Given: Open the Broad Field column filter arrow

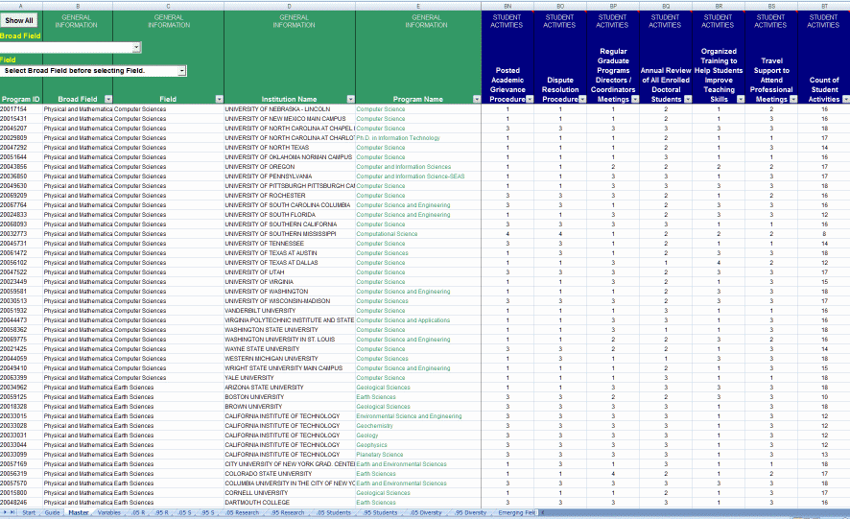Looking at the screenshot, I should pyautogui.click(x=108, y=99).
